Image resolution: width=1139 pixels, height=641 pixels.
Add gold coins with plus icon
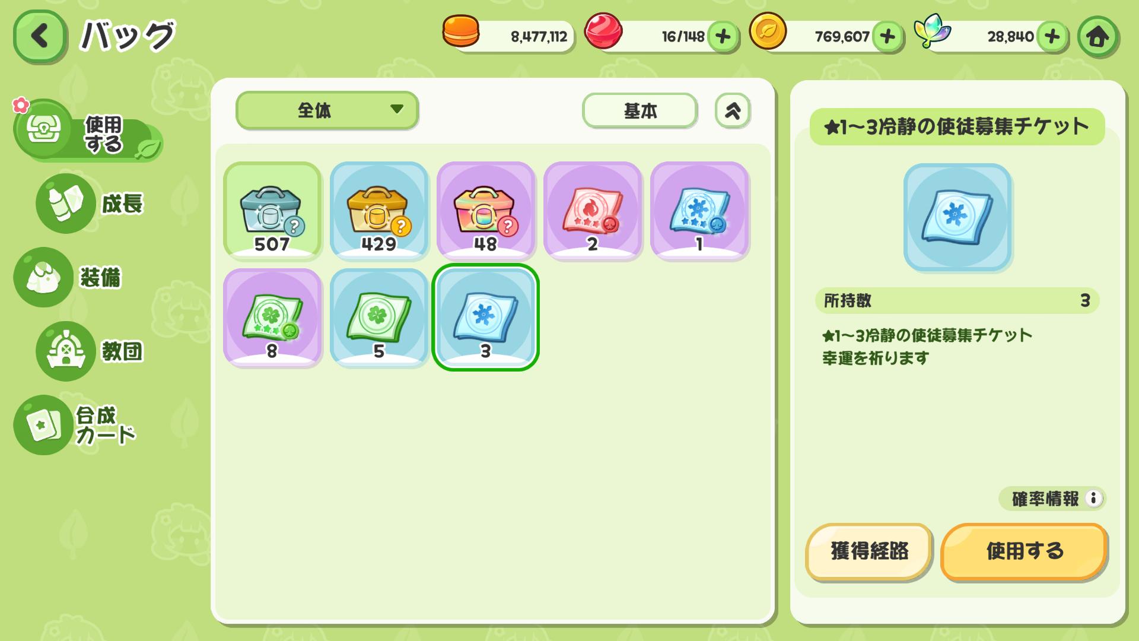click(887, 37)
